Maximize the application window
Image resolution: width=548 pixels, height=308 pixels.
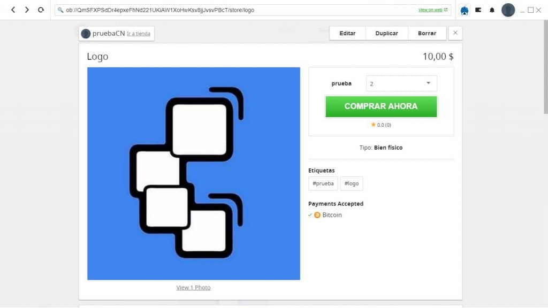pyautogui.click(x=530, y=10)
